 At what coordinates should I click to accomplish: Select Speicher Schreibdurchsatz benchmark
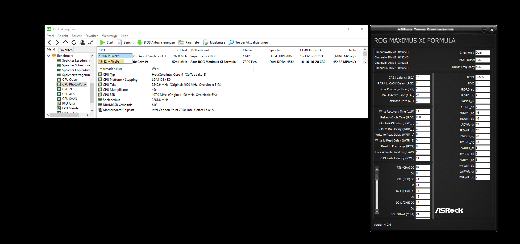pos(73,65)
